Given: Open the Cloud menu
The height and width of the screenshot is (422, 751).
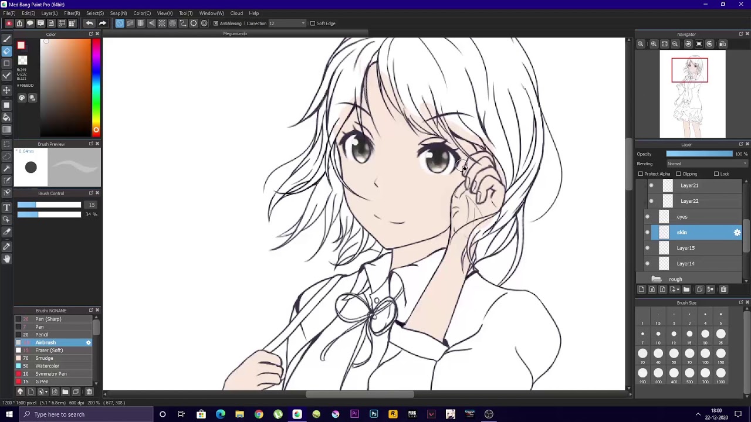Looking at the screenshot, I should point(236,13).
